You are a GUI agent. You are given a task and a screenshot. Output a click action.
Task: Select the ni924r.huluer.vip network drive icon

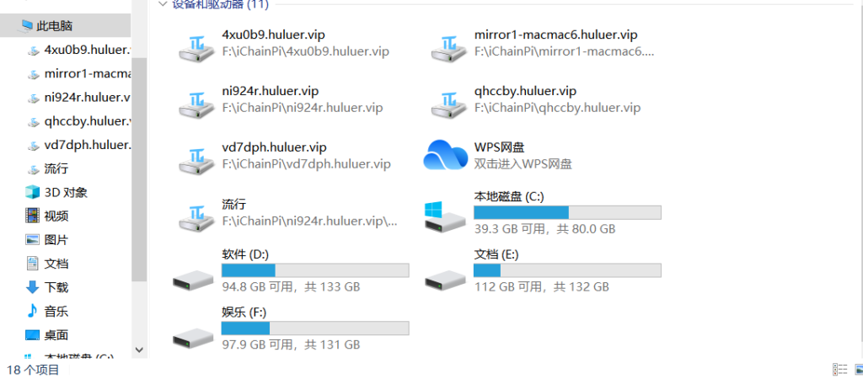(197, 104)
